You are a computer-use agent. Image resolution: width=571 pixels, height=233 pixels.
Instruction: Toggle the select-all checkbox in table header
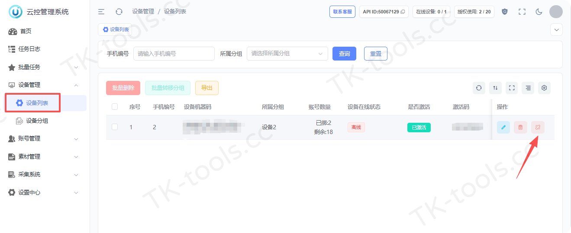click(x=115, y=107)
